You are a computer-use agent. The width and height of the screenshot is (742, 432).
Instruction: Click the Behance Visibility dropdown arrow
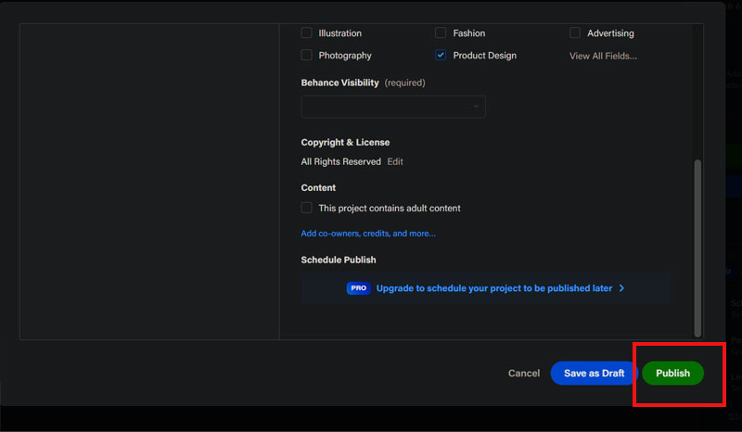click(x=476, y=107)
